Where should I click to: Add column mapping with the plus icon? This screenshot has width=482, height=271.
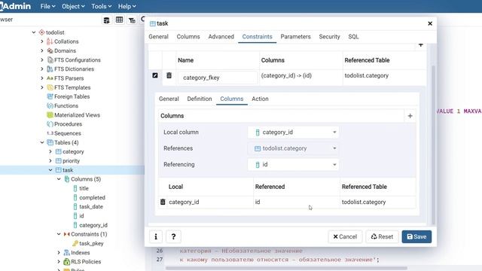410,116
